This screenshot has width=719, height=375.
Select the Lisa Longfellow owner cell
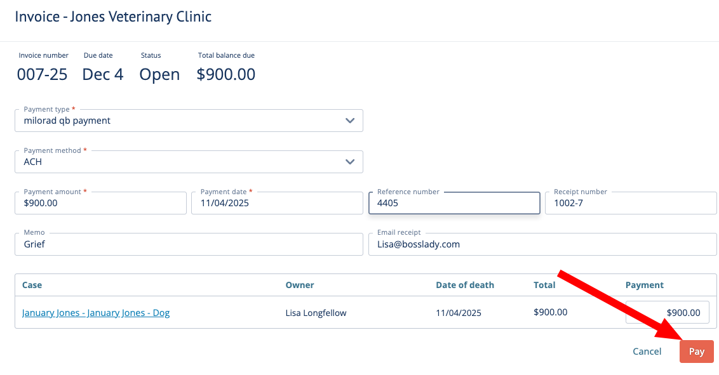pos(316,313)
